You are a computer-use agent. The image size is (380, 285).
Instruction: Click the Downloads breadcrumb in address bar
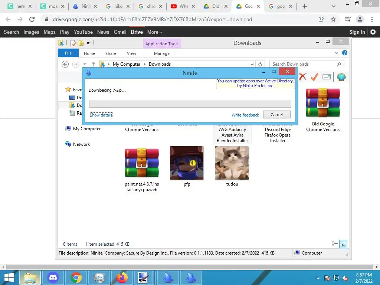pos(160,64)
